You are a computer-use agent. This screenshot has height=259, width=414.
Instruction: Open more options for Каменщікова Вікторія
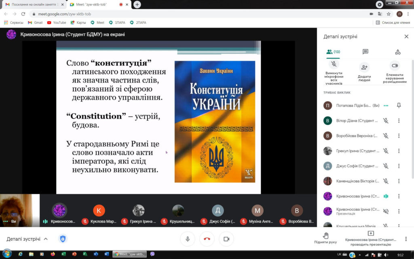pos(399,181)
